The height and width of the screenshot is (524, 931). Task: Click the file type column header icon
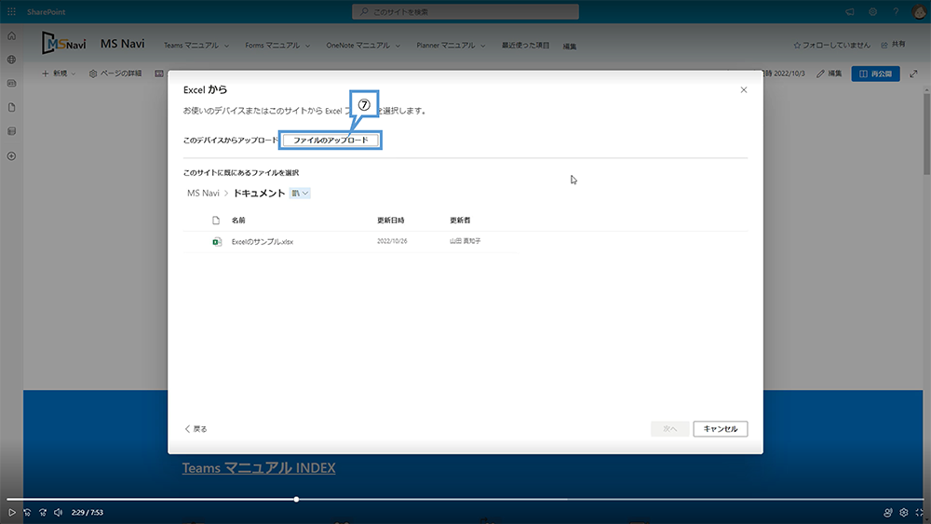pyautogui.click(x=216, y=221)
